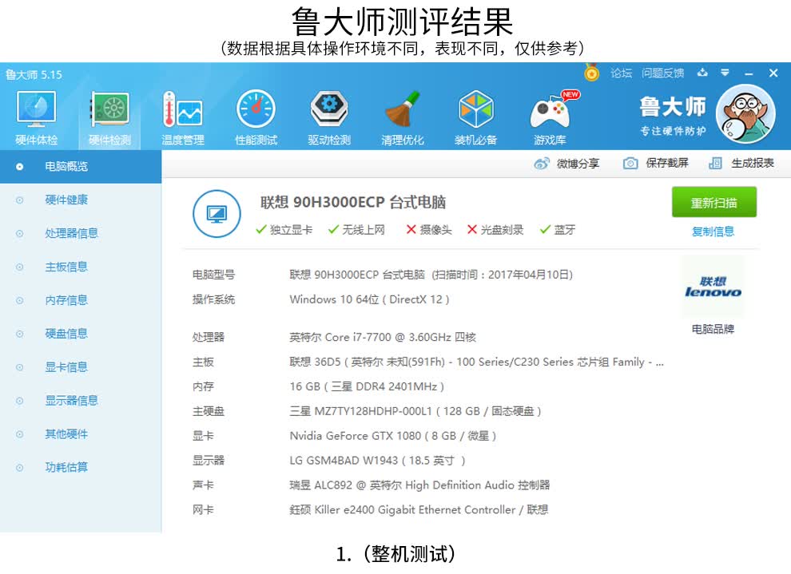Click the 复制信息 copy info link
Screen dimensions: 791x574
tap(713, 232)
